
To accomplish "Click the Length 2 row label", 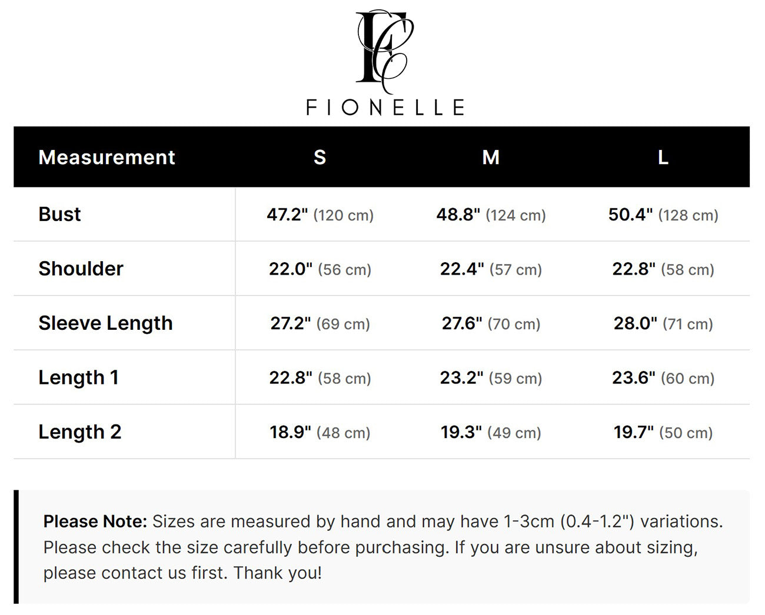I will (x=79, y=432).
